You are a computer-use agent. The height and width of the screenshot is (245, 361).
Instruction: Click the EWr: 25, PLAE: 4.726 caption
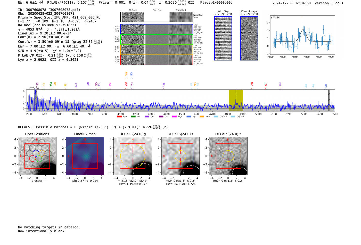coord(181,184)
